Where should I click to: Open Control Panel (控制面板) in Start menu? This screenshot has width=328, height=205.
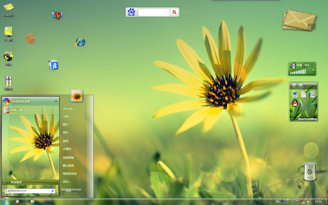[68, 158]
